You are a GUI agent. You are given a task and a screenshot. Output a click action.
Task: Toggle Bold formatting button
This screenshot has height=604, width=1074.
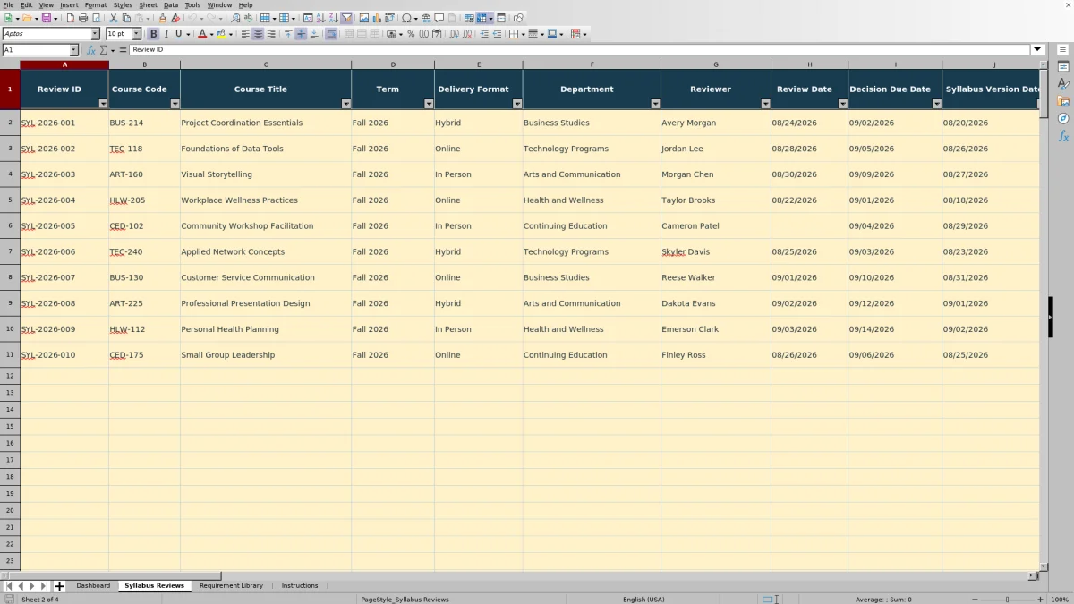[153, 34]
